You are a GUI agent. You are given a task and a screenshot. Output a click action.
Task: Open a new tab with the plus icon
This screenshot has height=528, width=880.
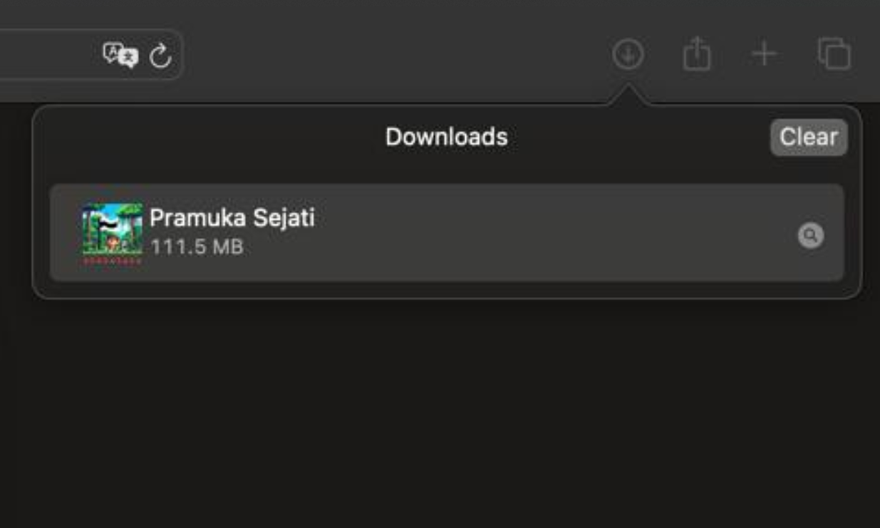coord(763,52)
